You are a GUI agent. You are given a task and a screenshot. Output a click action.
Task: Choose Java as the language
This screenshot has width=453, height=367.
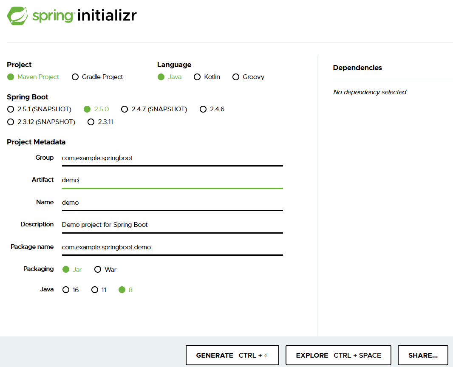pos(170,77)
